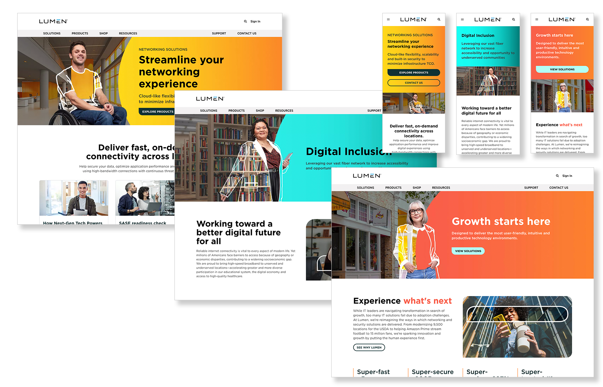Tap search icon on the orange mobile mockup
The width and height of the screenshot is (603, 387).
pos(588,20)
